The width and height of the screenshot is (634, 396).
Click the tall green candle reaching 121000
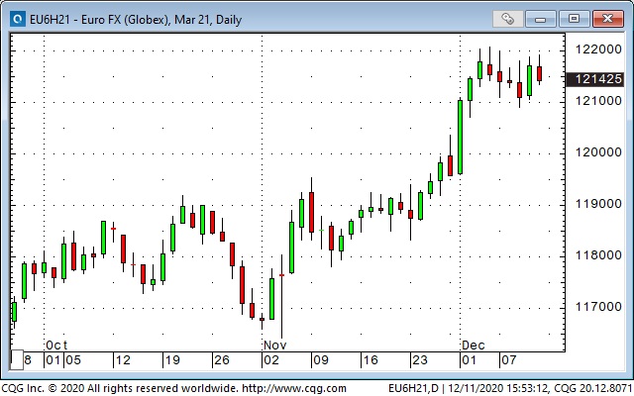point(460,137)
